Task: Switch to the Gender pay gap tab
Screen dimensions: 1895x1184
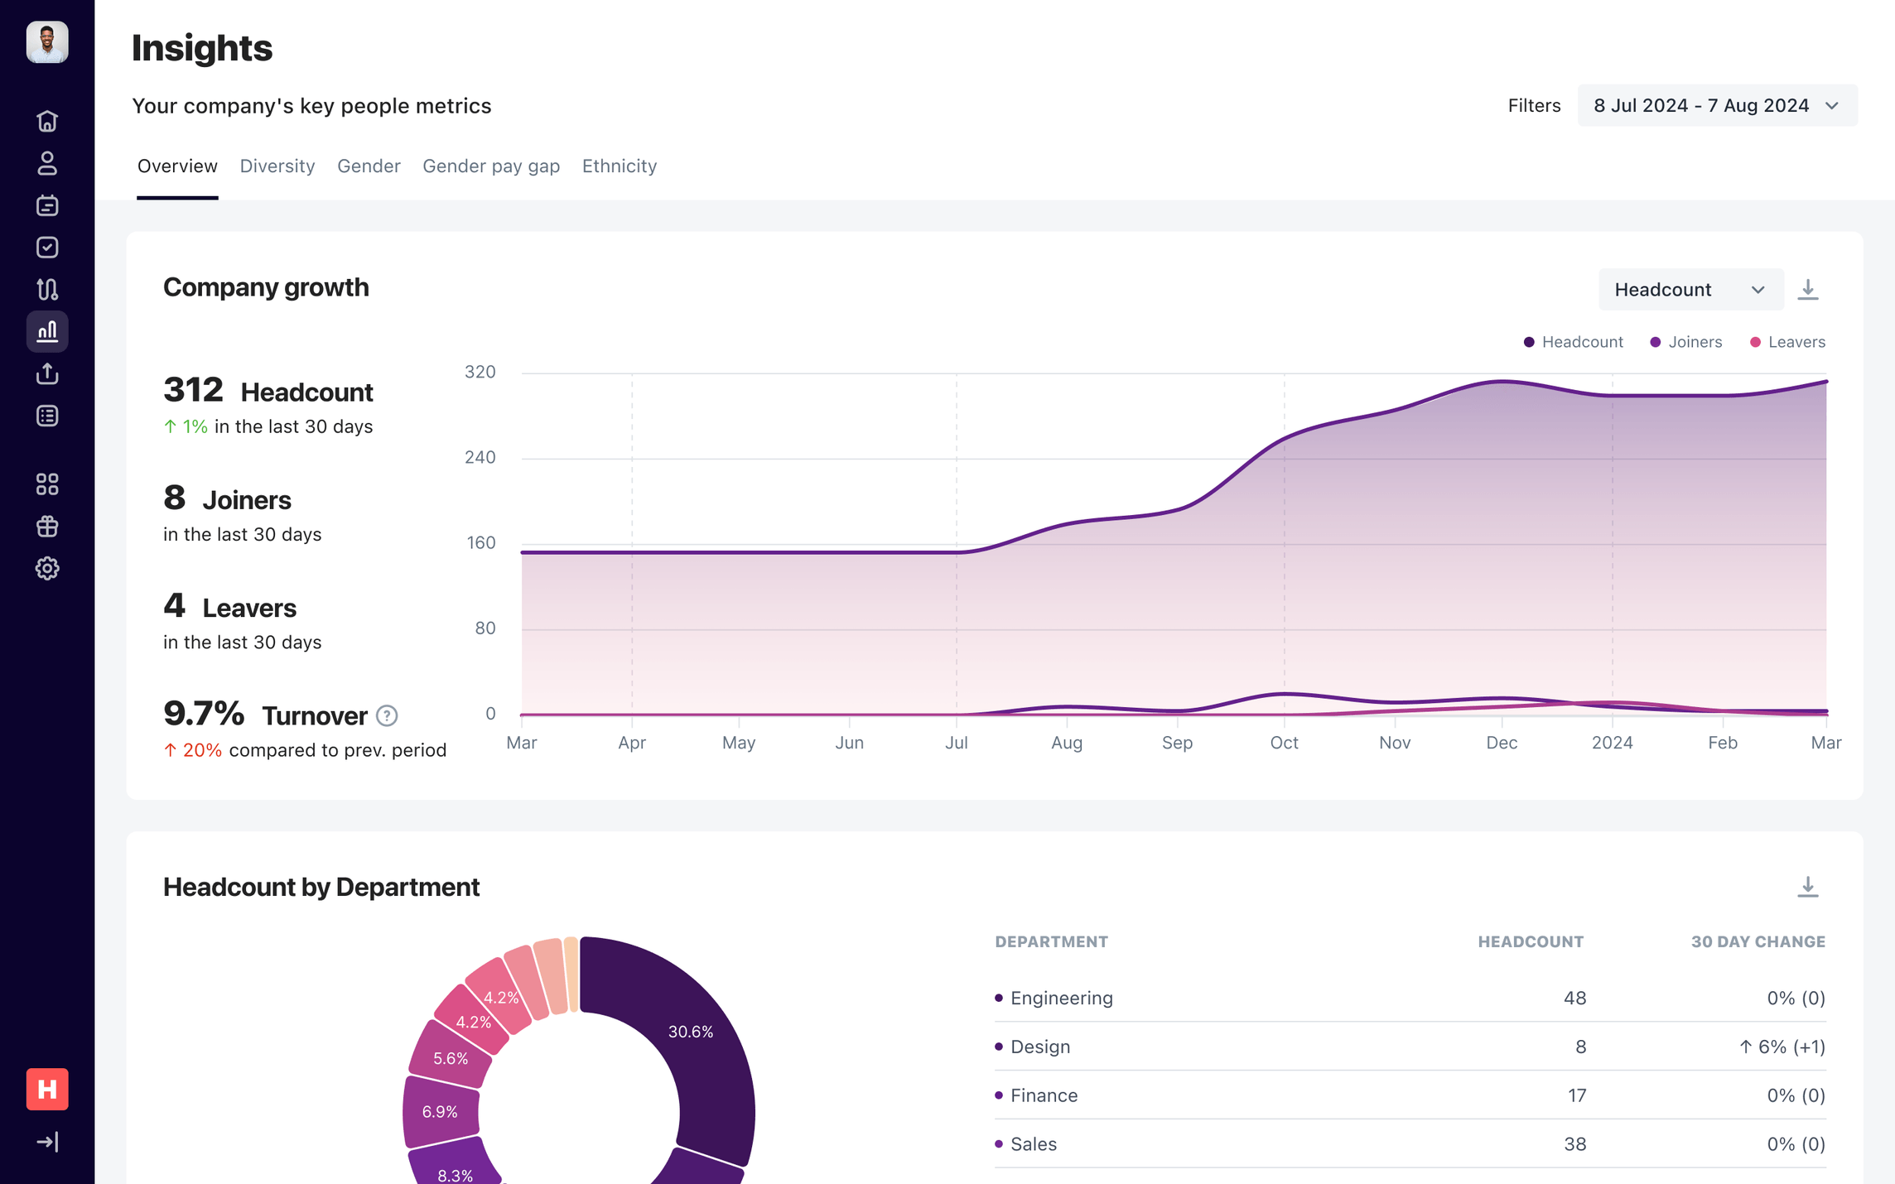Action: pos(490,166)
